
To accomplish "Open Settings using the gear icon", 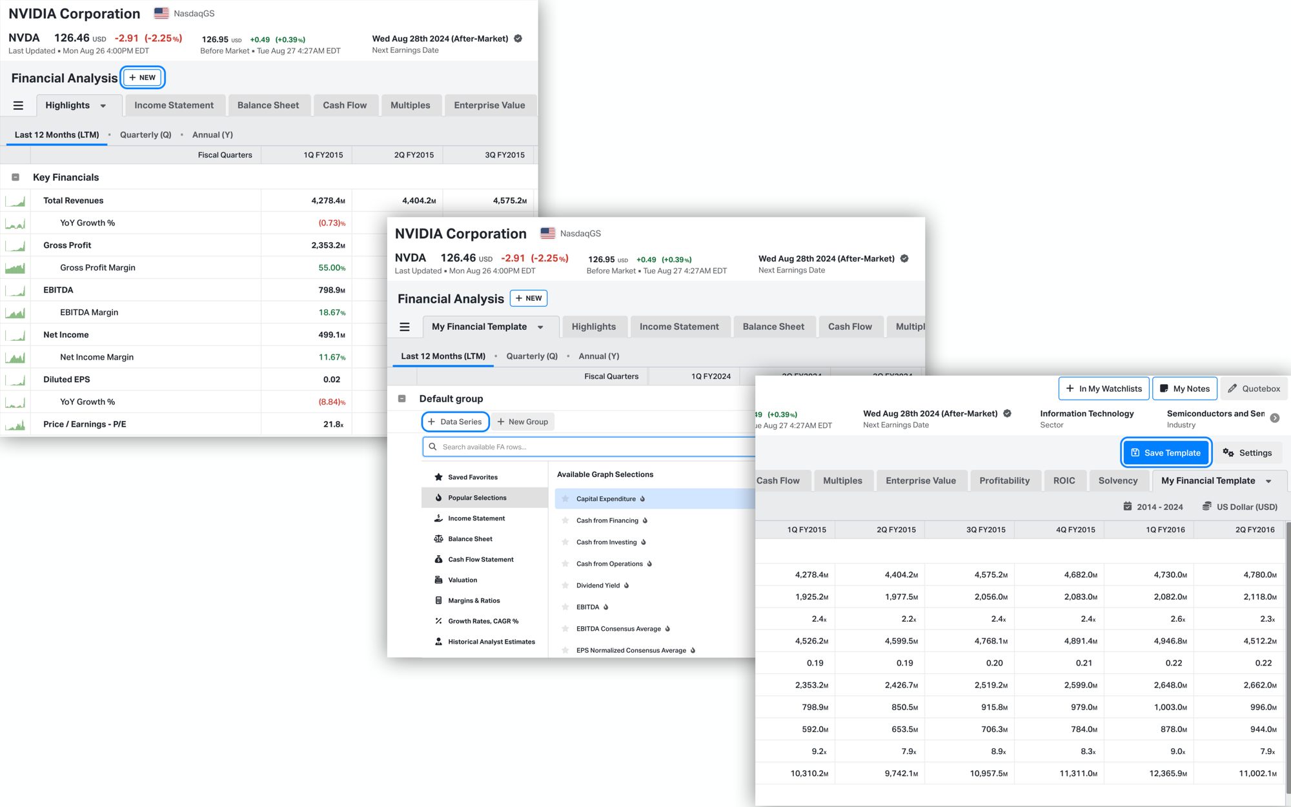I will (1228, 453).
